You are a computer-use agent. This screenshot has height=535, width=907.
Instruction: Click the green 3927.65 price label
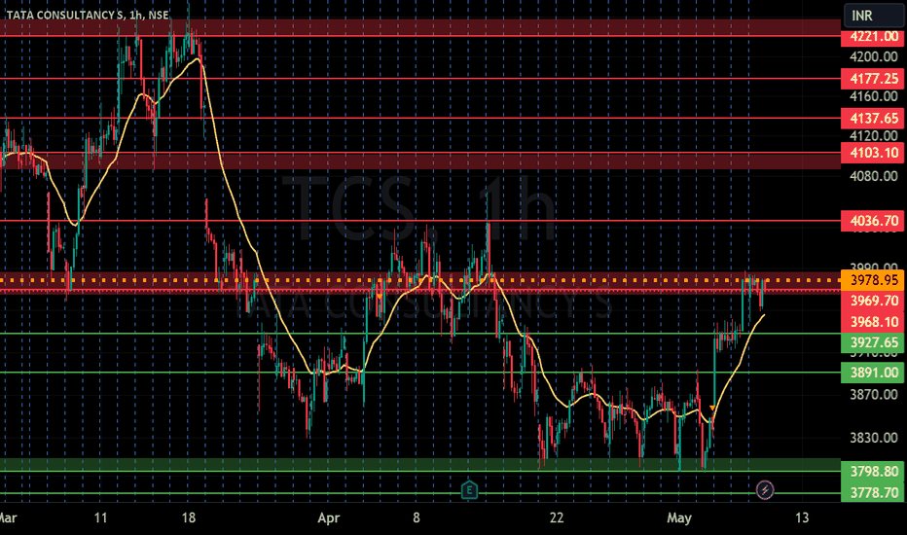pyautogui.click(x=874, y=342)
